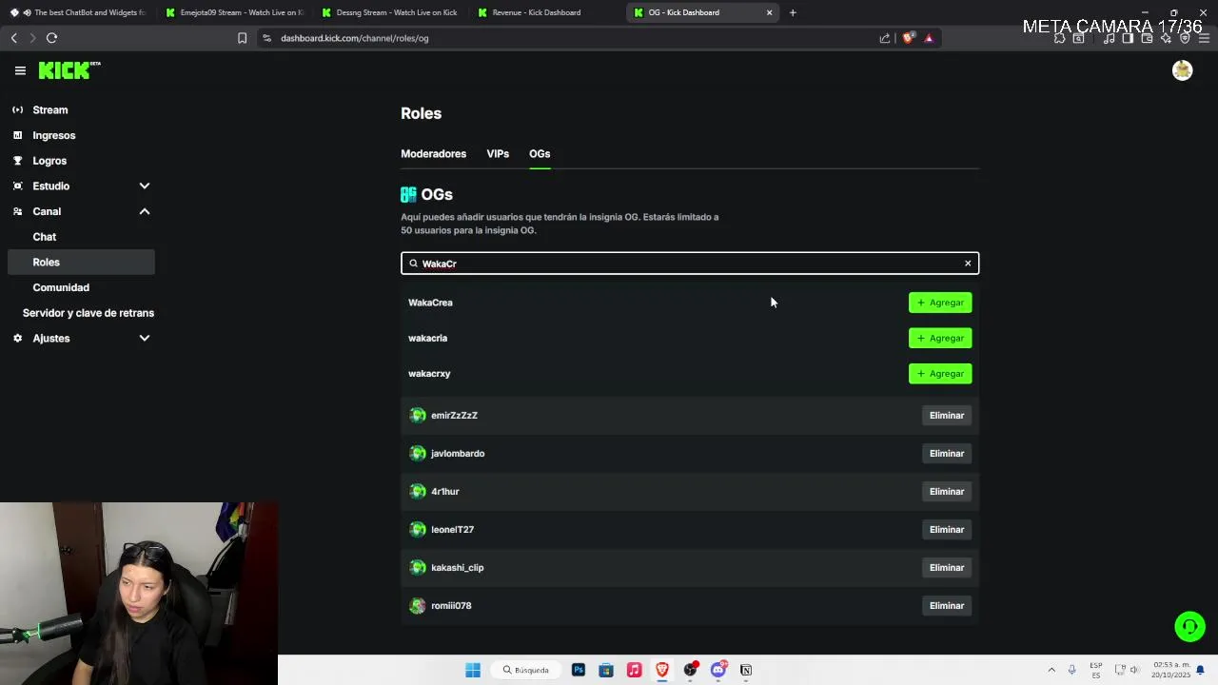Go back in browser history

click(x=13, y=38)
